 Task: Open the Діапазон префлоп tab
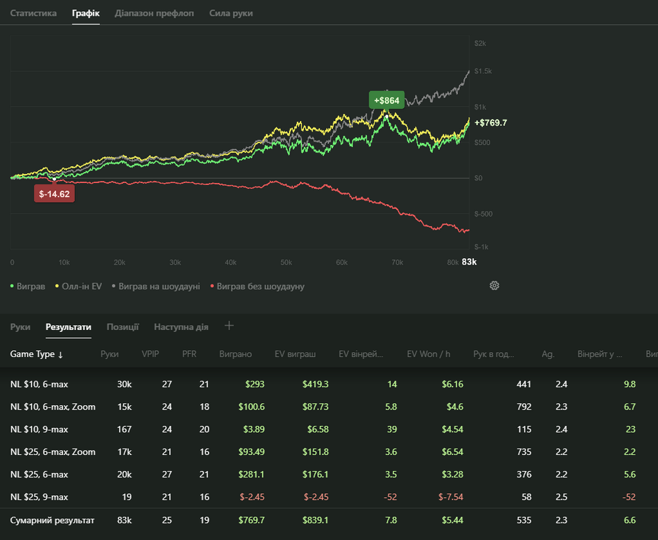coord(154,13)
